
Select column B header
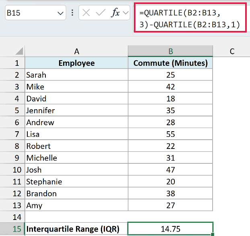(170, 51)
